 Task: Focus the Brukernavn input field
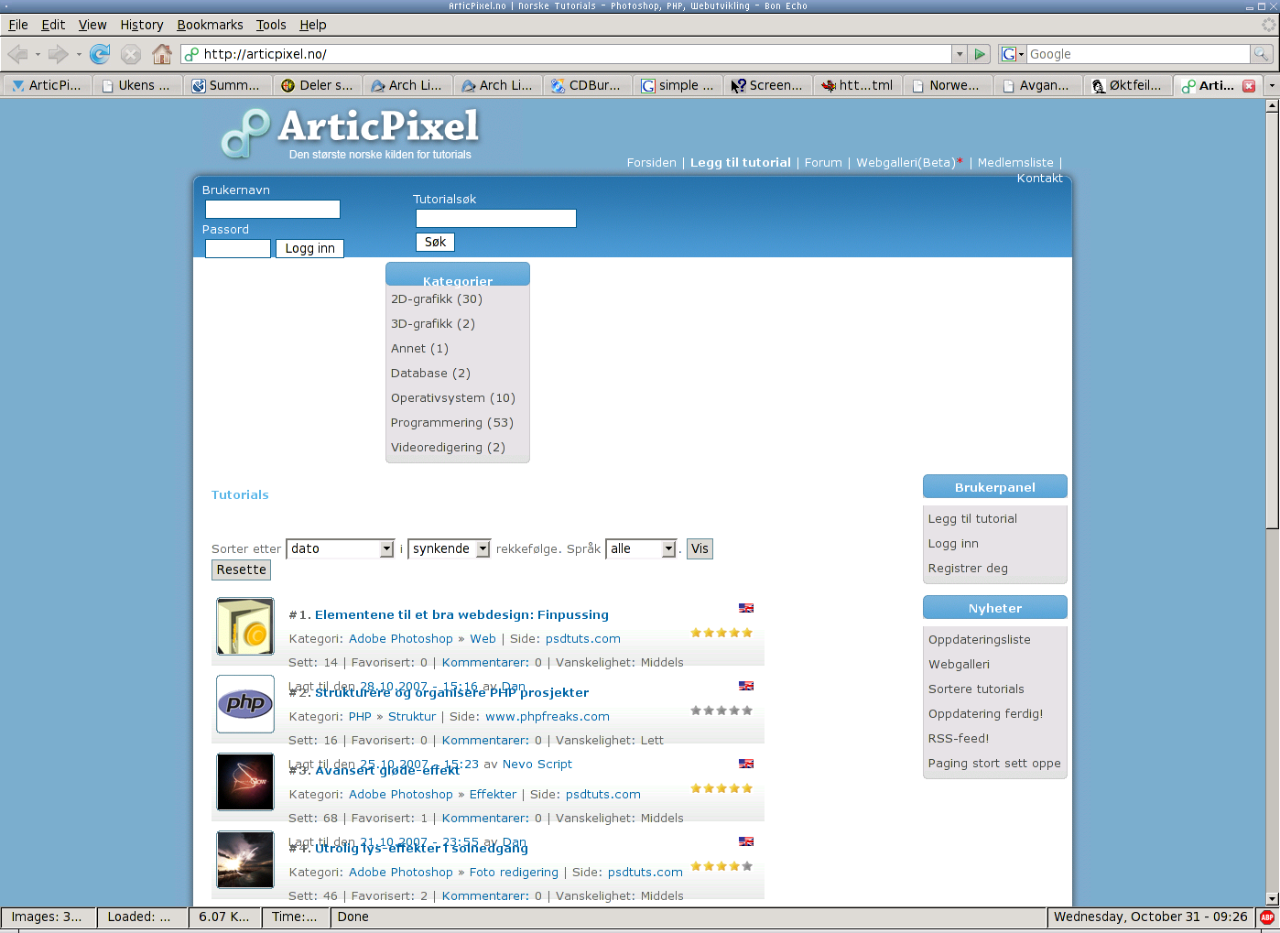[273, 210]
